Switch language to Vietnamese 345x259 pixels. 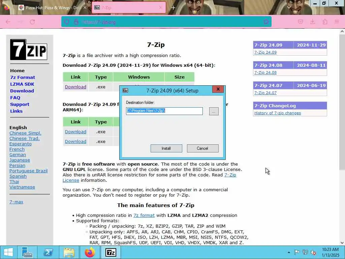(22, 187)
